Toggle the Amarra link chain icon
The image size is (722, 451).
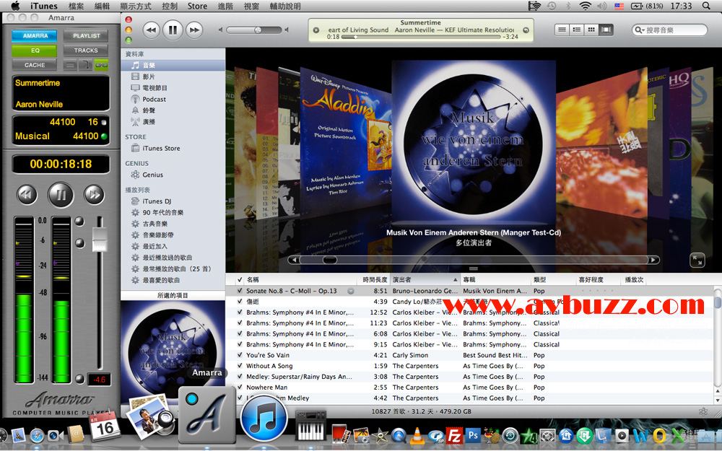coord(101,65)
